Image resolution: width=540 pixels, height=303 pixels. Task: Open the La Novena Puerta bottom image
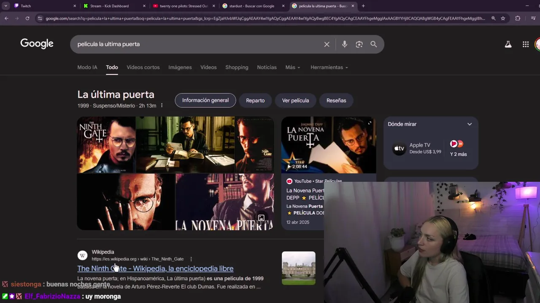click(x=224, y=202)
